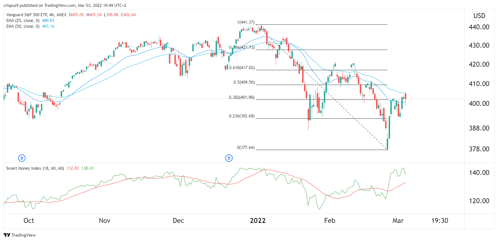Select the Fibonacci 0(377.64) label
The height and width of the screenshot is (241, 498).
246,148
